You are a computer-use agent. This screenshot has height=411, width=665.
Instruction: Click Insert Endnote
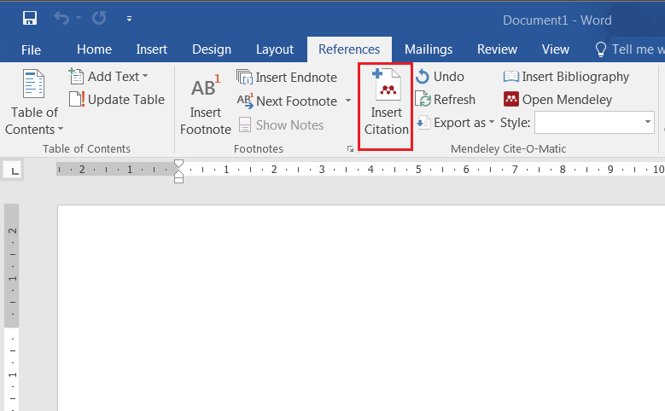click(286, 78)
